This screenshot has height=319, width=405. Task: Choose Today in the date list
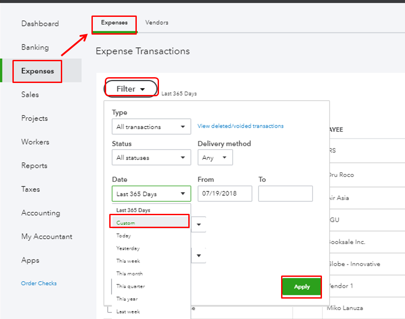pyautogui.click(x=124, y=236)
